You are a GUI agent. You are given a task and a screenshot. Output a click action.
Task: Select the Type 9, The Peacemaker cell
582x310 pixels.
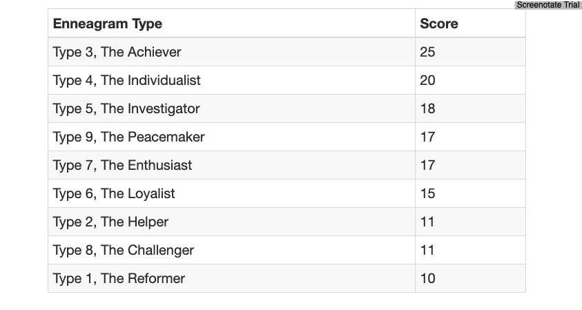pyautogui.click(x=128, y=137)
